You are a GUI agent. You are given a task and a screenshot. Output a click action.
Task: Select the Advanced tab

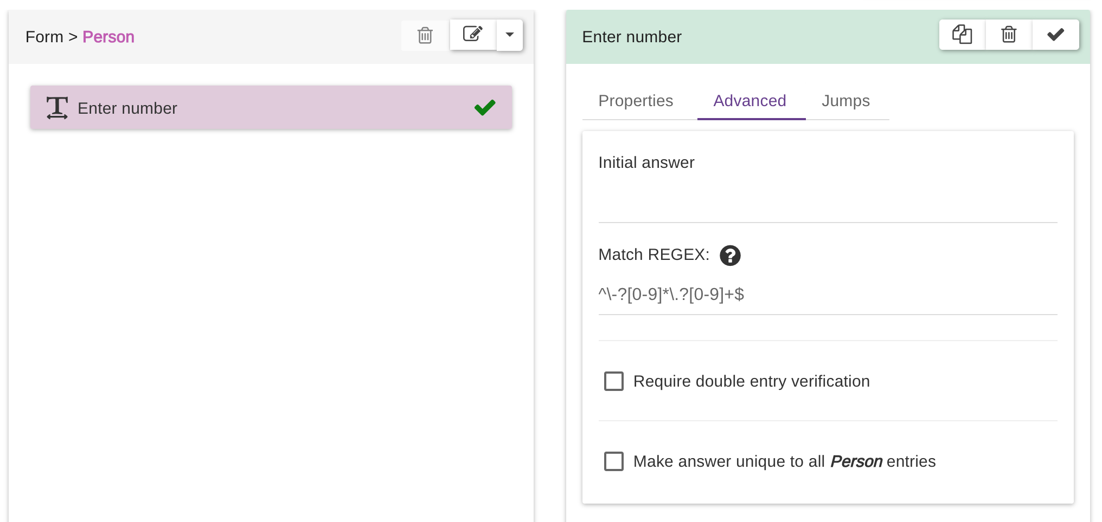(750, 101)
